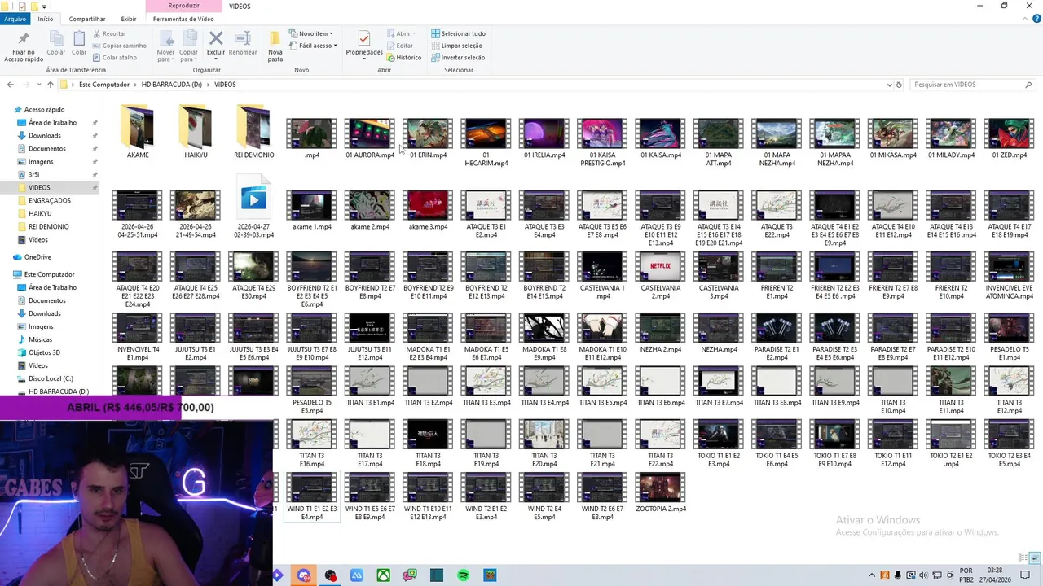Open the Propriedades dropdown arrow
Viewport: 1043px width, 586px height.
pos(364,59)
